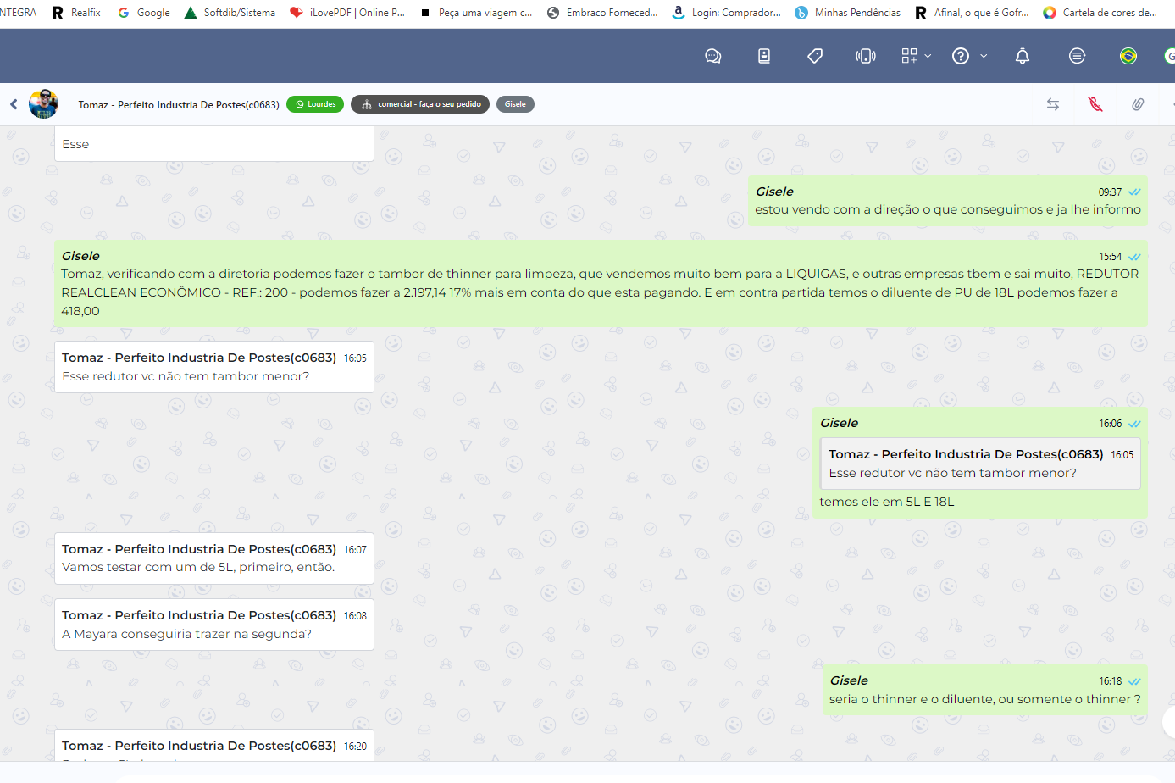The width and height of the screenshot is (1175, 783).
Task: Open the vibrating phone devices icon
Action: click(865, 56)
